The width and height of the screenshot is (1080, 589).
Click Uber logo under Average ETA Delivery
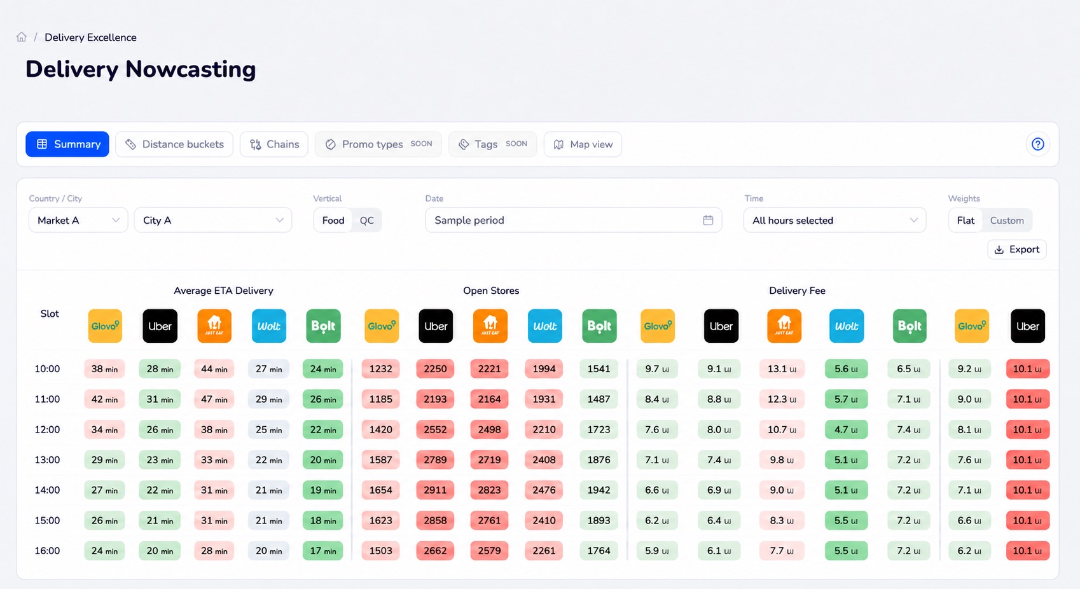160,326
